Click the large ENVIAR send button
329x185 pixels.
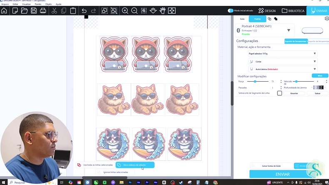point(283,174)
